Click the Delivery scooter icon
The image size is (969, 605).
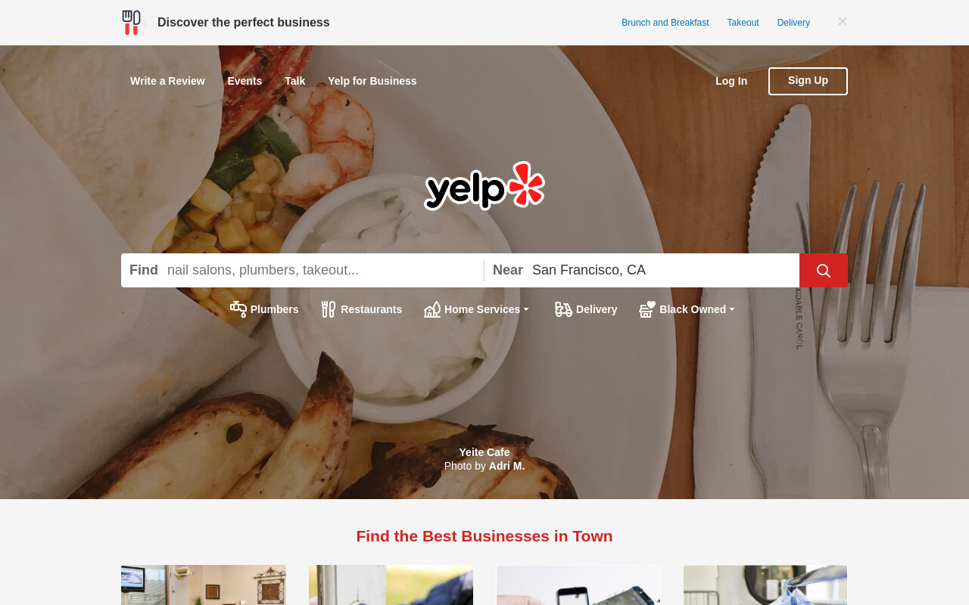click(563, 309)
